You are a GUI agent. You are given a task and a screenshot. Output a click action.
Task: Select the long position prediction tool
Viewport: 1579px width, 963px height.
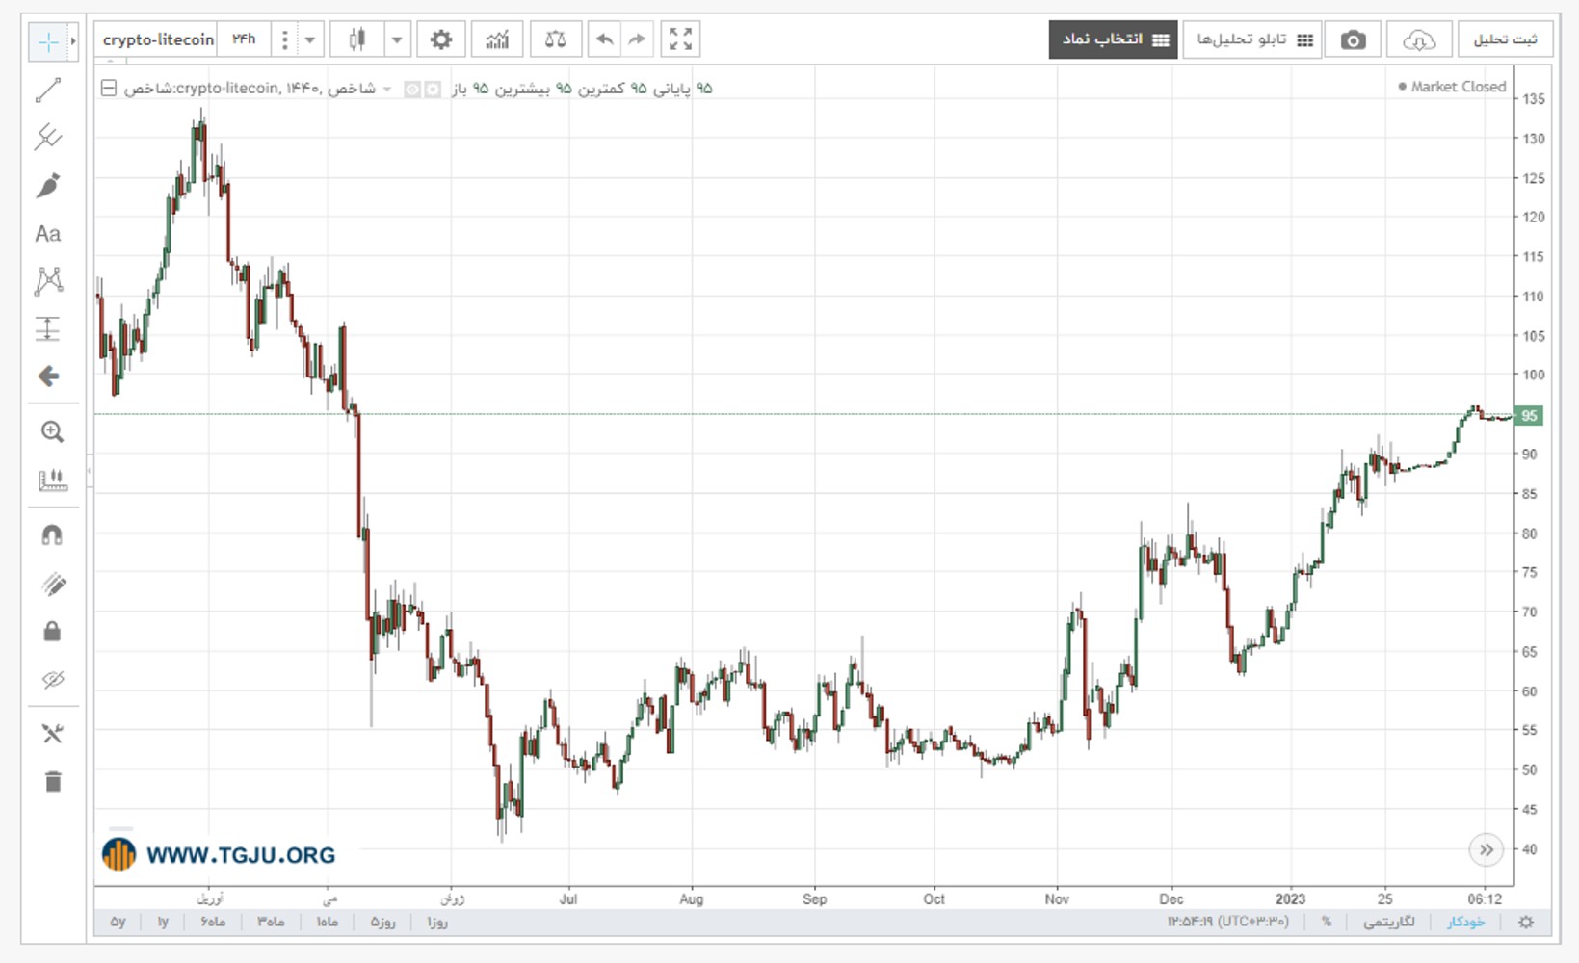click(48, 328)
